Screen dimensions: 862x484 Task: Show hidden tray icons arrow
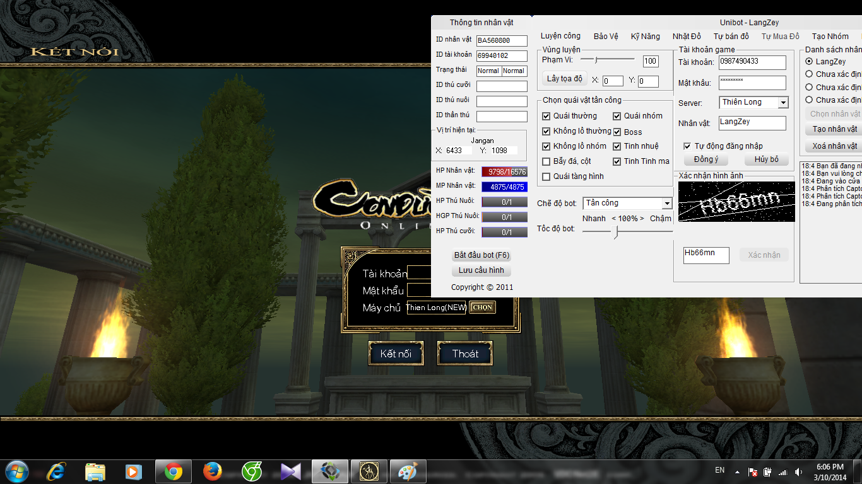pyautogui.click(x=737, y=471)
